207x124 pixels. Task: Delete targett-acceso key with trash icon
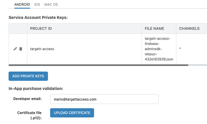coord(21,49)
